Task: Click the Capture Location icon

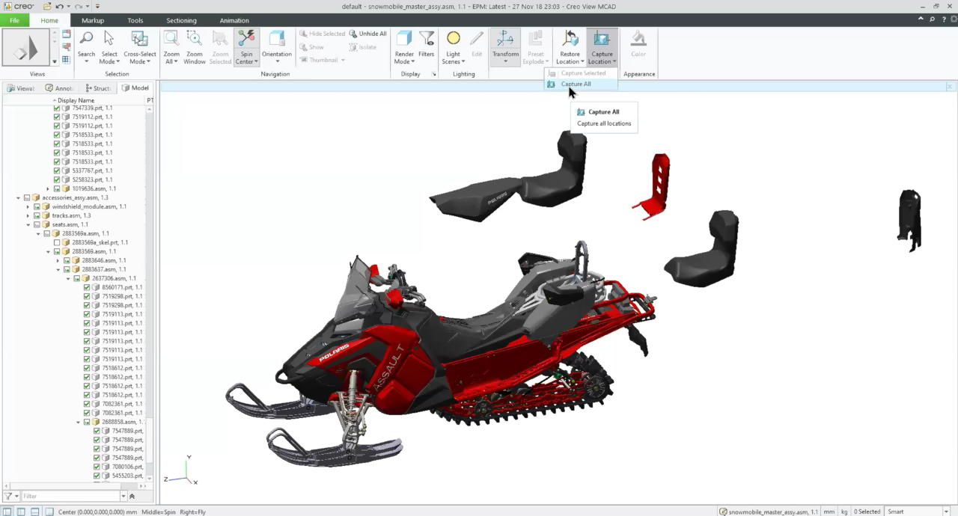Action: [x=602, y=39]
